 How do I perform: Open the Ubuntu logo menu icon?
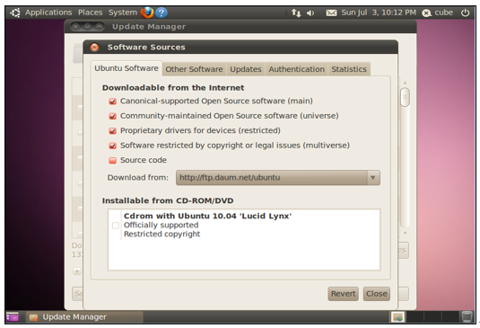tap(14, 13)
